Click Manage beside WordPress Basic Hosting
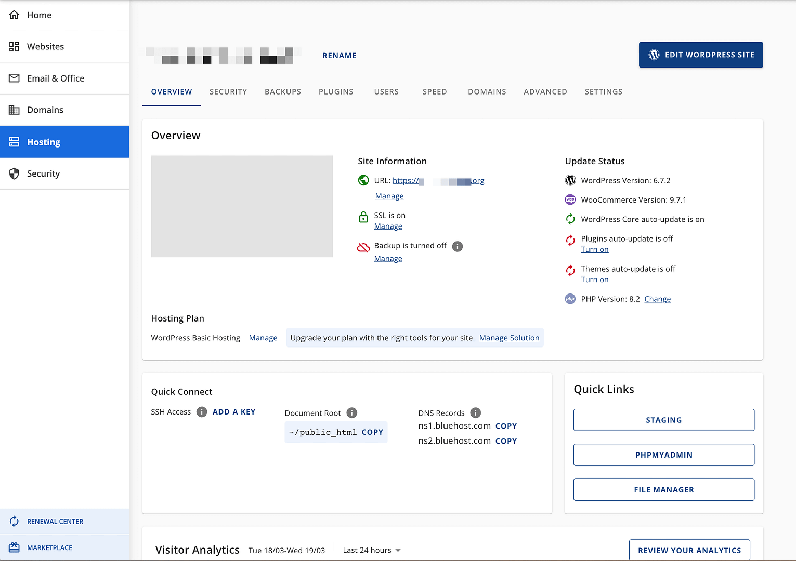Viewport: 796px width, 561px height. click(263, 338)
